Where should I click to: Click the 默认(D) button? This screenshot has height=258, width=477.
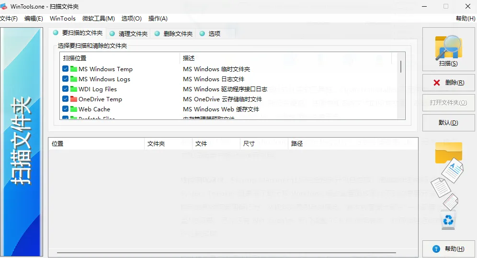click(448, 123)
